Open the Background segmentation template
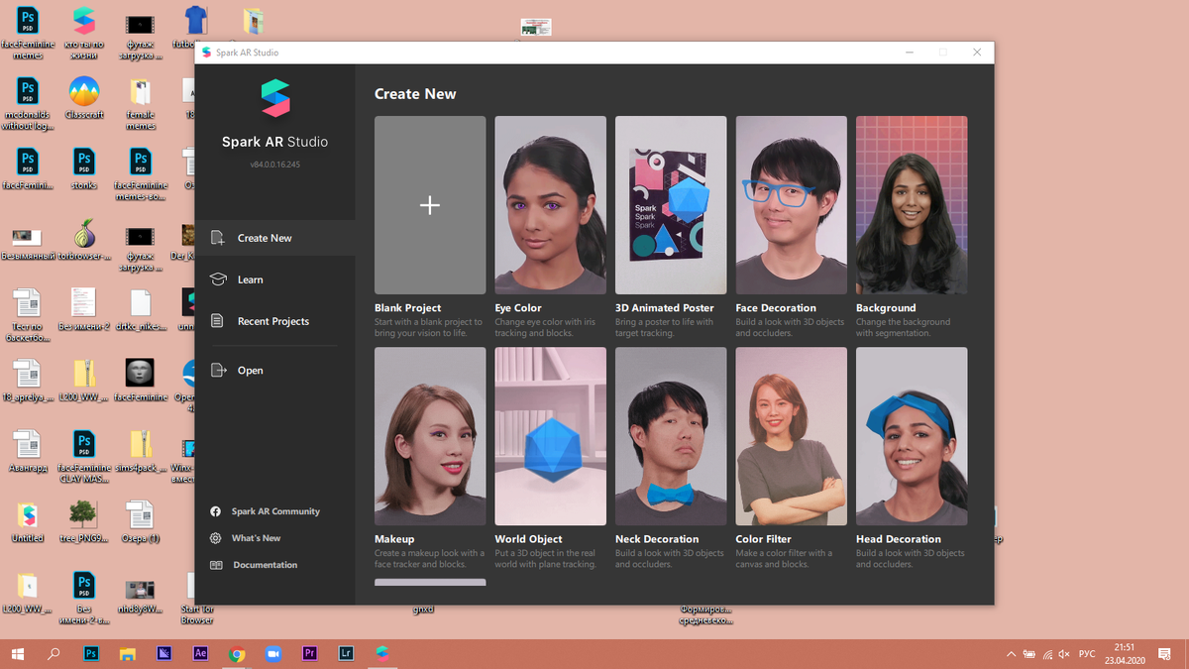This screenshot has height=669, width=1189. click(912, 205)
